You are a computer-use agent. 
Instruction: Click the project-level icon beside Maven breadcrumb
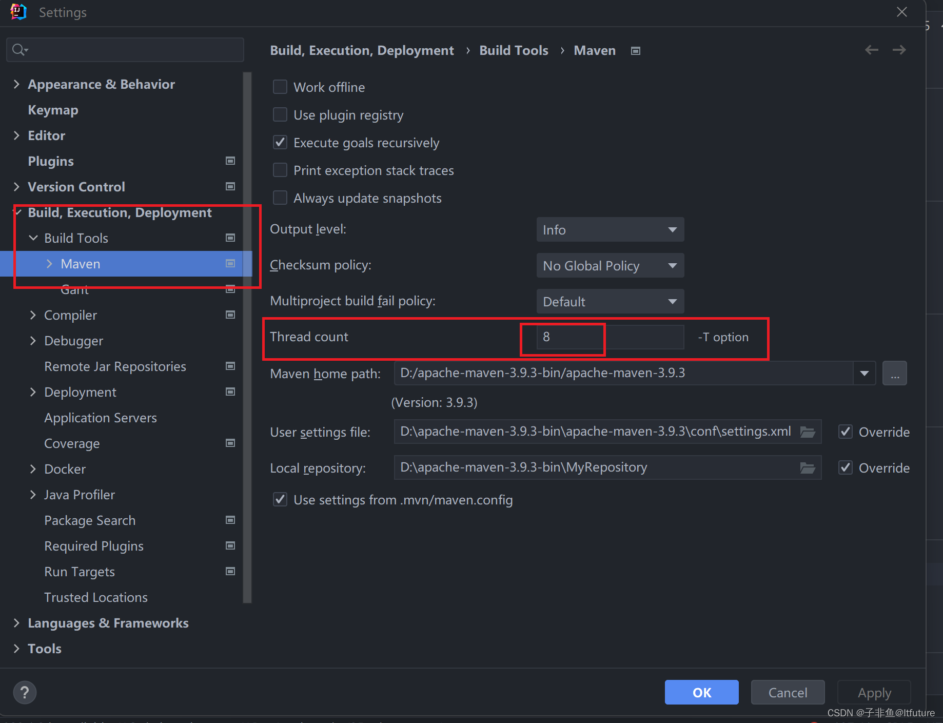[x=636, y=51]
